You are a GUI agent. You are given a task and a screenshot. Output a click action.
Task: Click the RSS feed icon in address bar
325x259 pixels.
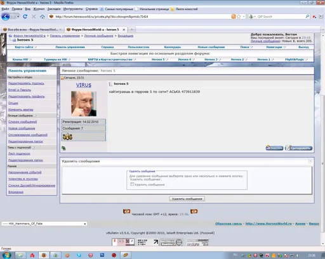(x=234, y=16)
